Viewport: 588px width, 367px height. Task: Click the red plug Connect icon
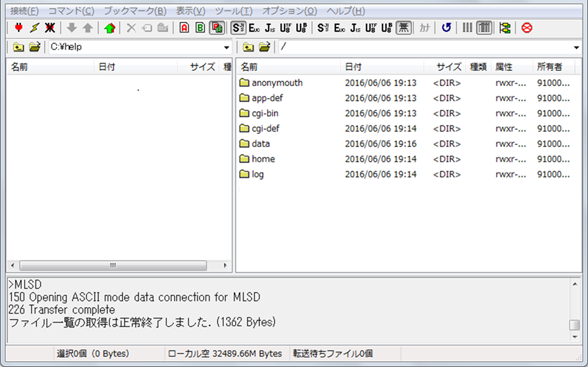tap(18, 28)
